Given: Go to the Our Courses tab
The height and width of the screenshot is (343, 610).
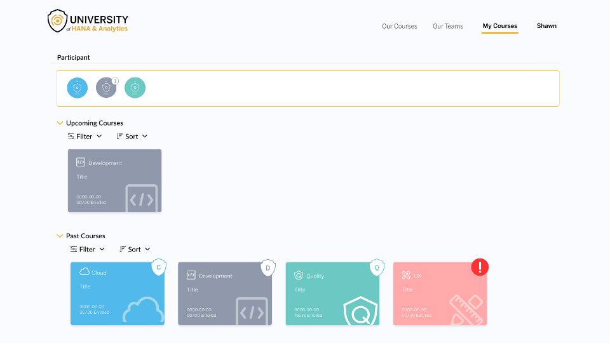Looking at the screenshot, I should coord(399,27).
